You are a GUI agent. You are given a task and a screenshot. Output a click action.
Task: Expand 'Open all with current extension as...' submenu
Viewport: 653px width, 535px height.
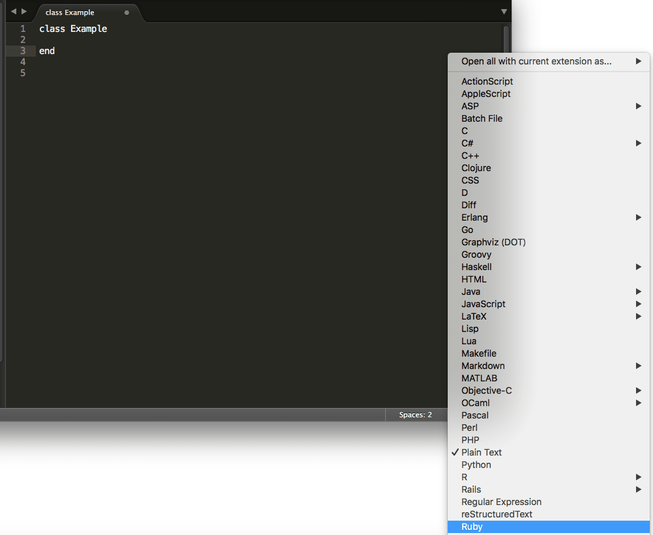[x=549, y=62]
